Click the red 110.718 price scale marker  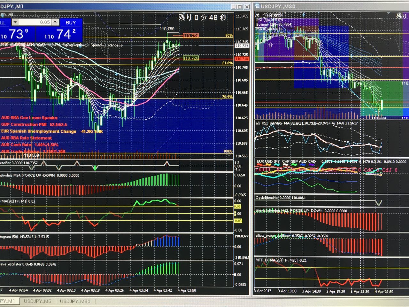tap(242, 59)
